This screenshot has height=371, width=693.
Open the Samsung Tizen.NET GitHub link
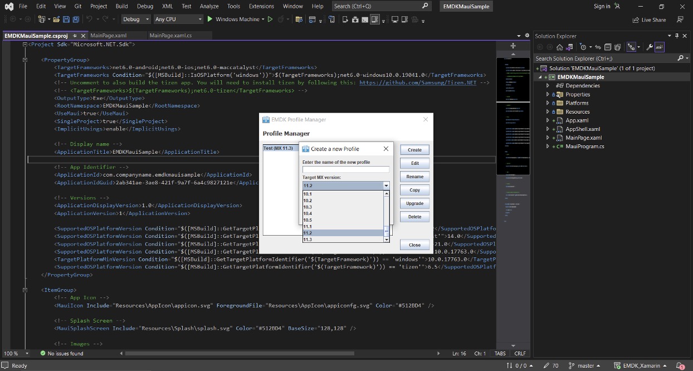[418, 82]
